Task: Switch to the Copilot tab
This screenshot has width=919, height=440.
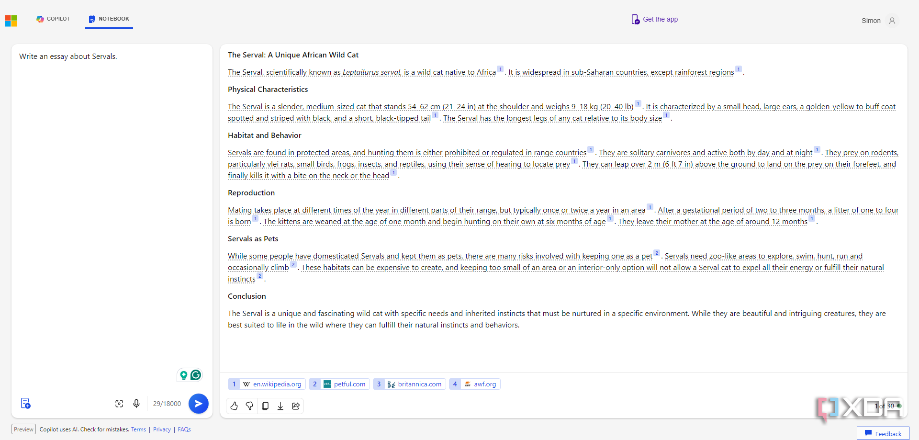Action: coord(53,19)
